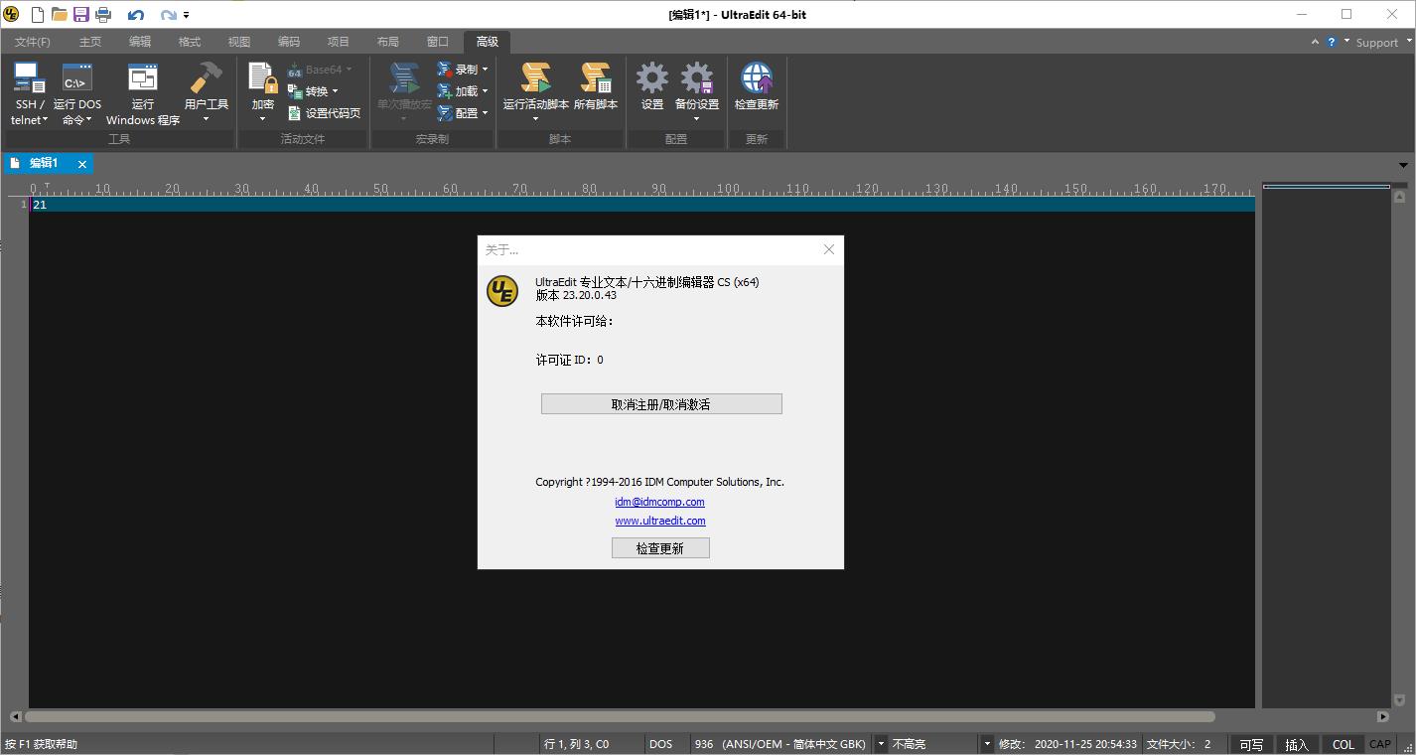Switch to the 项目 ribbon tab
1416x755 pixels.
[x=339, y=42]
